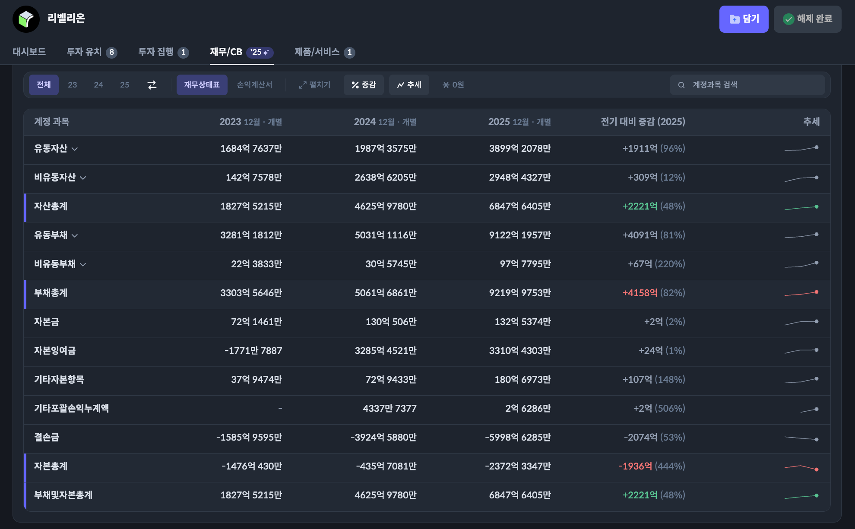Image resolution: width=855 pixels, height=529 pixels.
Task: Click the swap-arrows year compare icon
Action: (152, 85)
